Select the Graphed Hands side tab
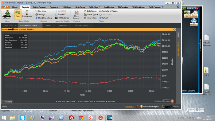 178,49
